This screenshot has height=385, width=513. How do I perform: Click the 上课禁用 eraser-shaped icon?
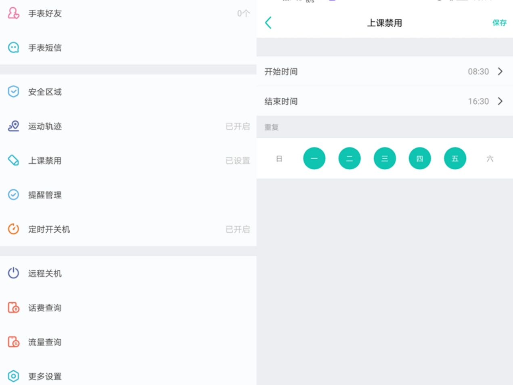pyautogui.click(x=13, y=160)
